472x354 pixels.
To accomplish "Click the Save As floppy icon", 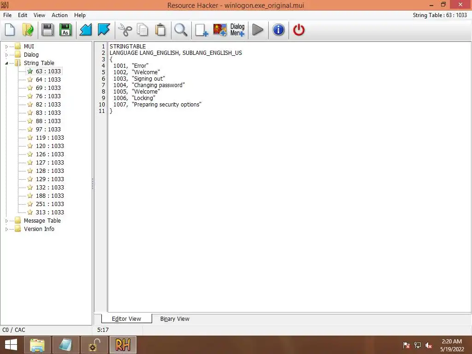I will 65,30.
